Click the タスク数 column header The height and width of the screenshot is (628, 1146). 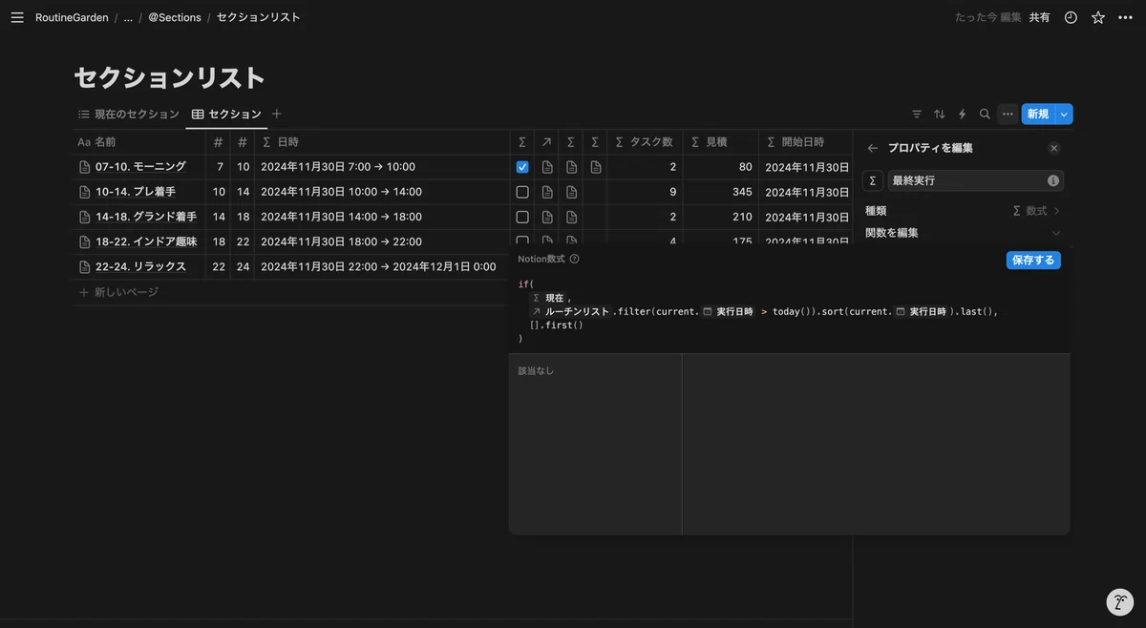(x=646, y=141)
